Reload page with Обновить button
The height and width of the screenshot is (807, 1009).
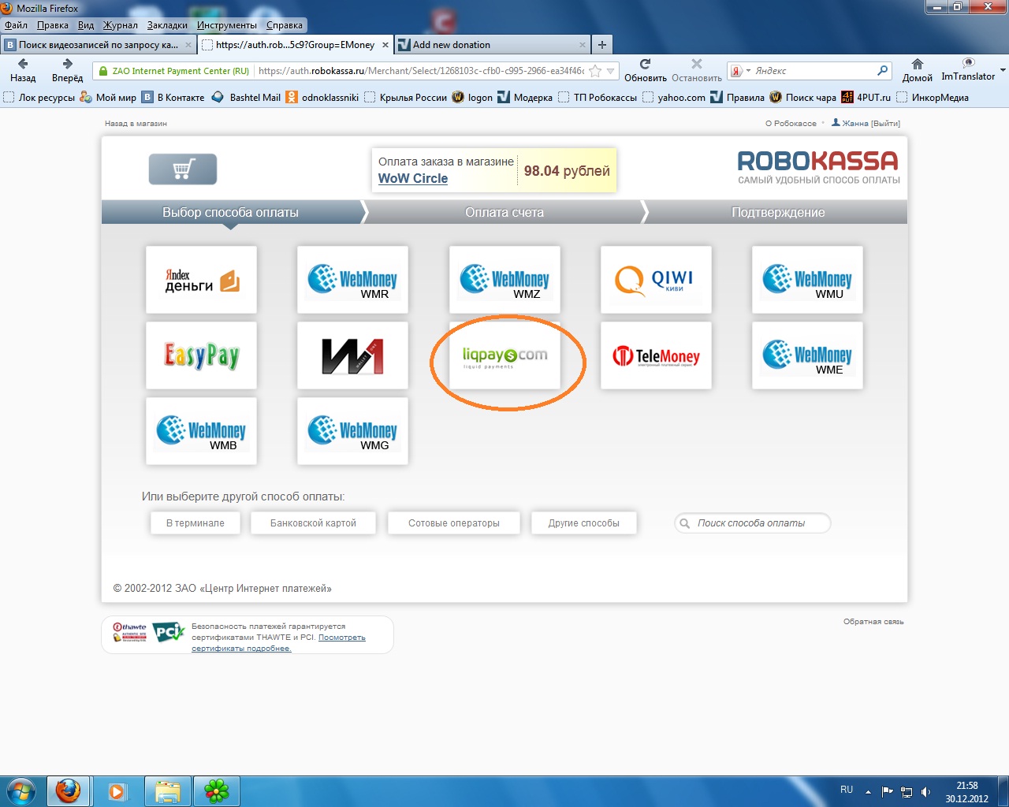click(646, 70)
